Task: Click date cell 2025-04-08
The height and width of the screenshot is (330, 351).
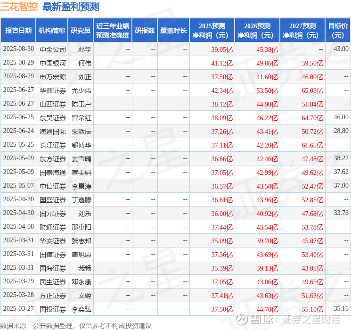Action: click(18, 226)
